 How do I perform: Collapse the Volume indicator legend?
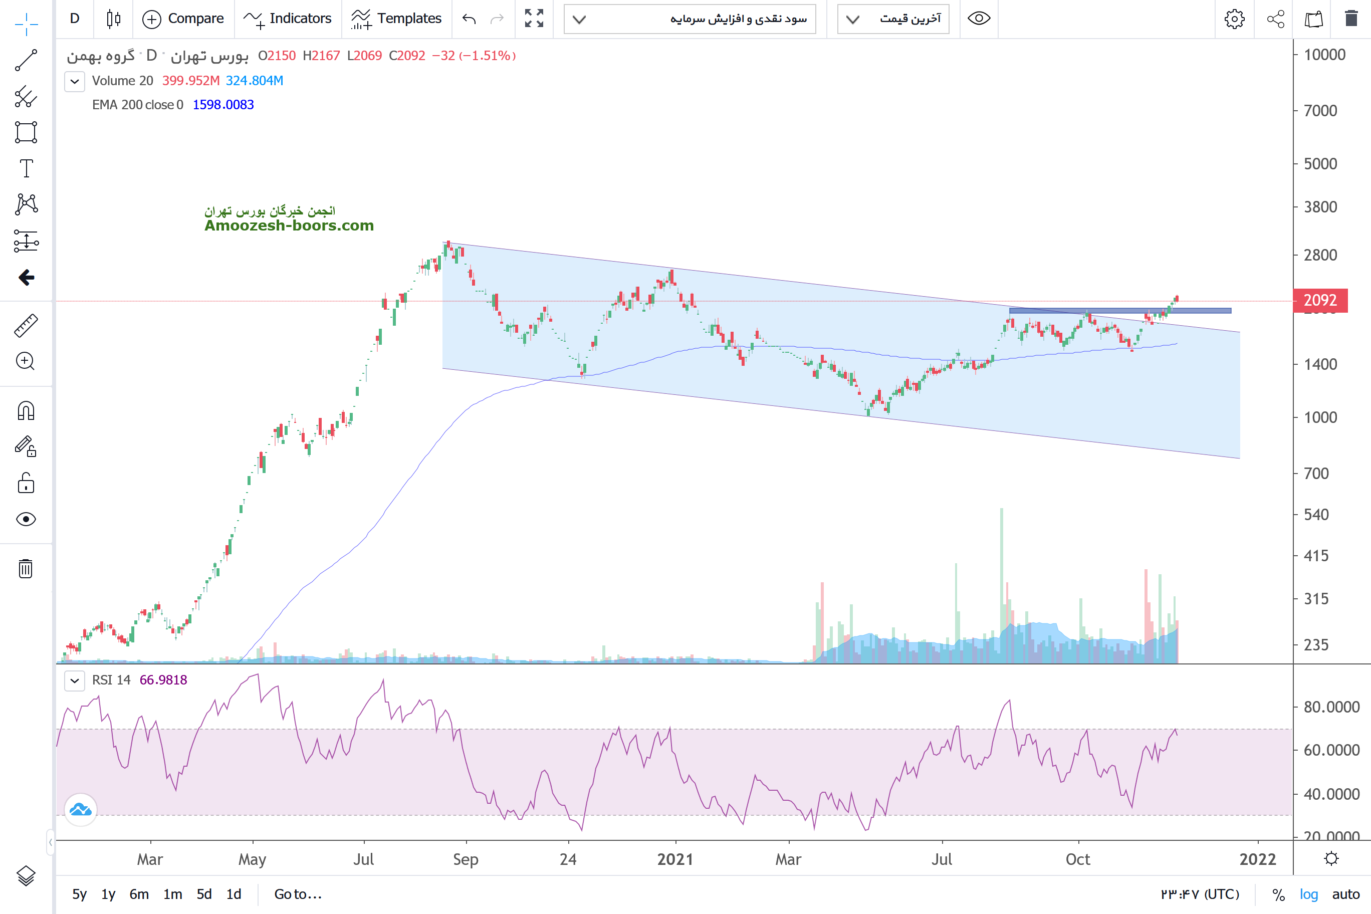pyautogui.click(x=75, y=81)
